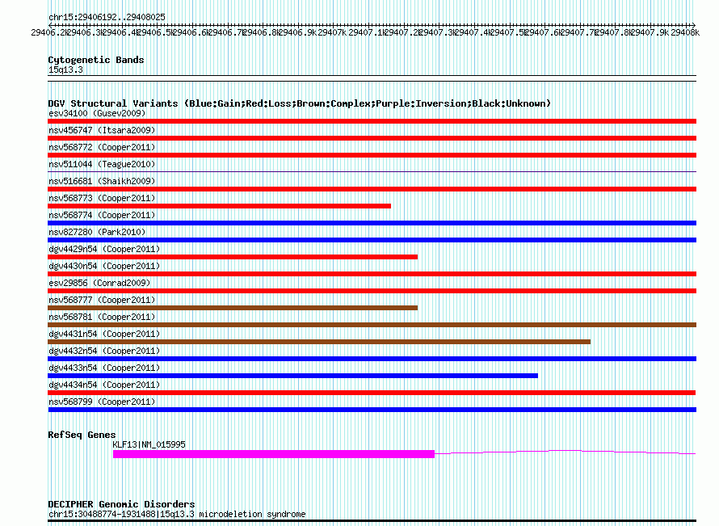Click the nsv516681 (Shaikh2009) label
Viewport: 719px width, 526px height.
point(102,181)
